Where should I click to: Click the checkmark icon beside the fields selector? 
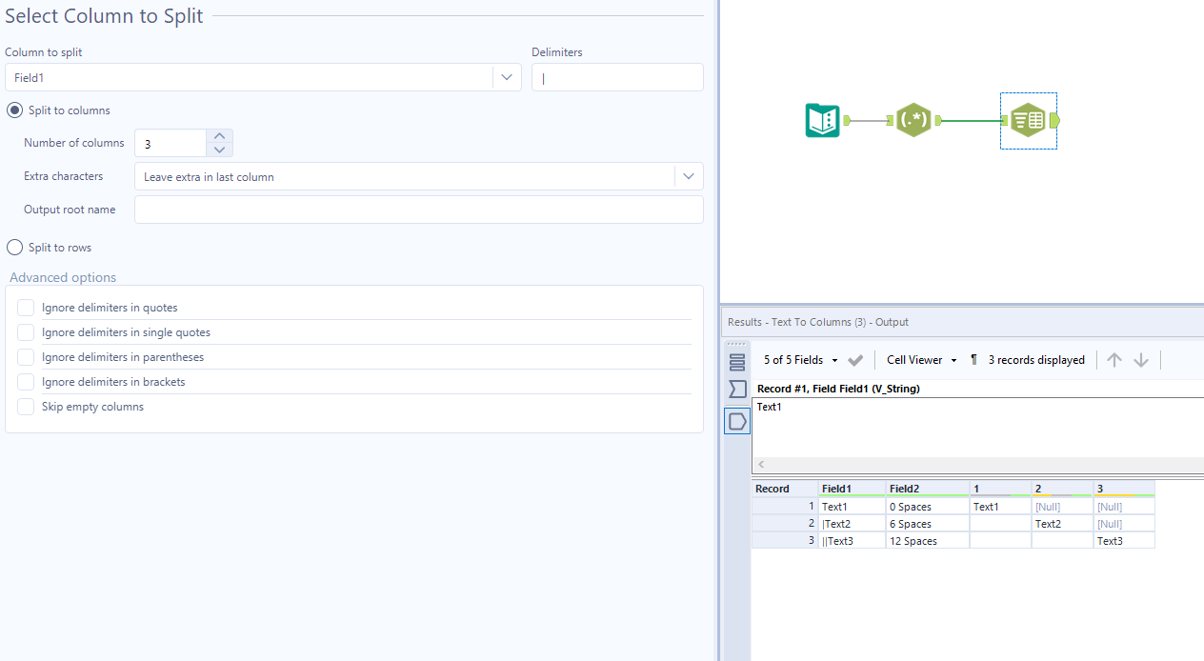(x=854, y=360)
